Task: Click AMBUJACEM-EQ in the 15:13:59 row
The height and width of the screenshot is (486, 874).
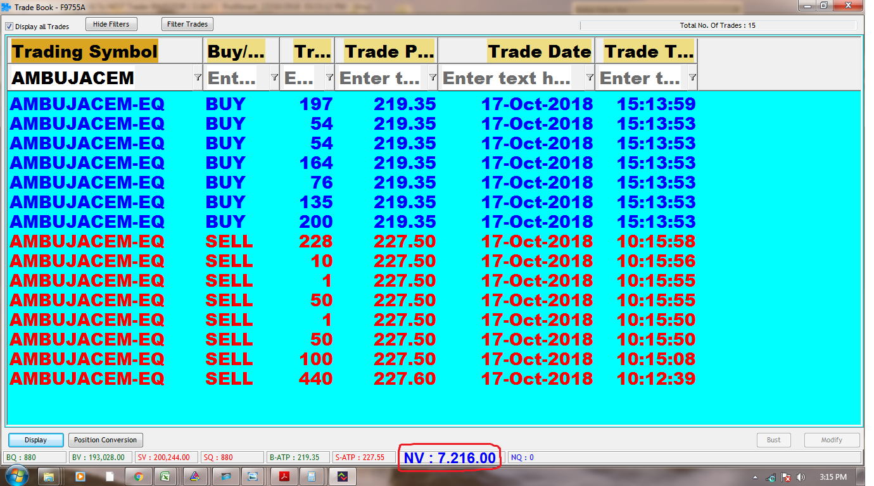Action: [x=87, y=104]
